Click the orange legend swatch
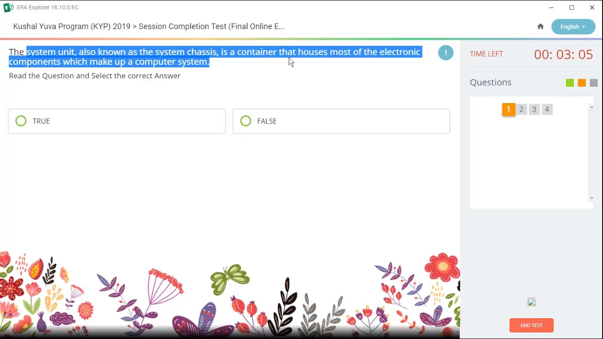Screen dimensions: 603x339 (582, 83)
